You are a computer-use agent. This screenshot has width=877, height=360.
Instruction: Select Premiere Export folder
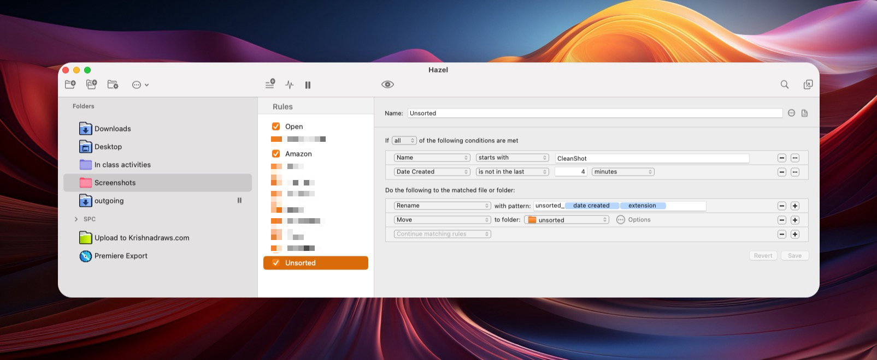pyautogui.click(x=121, y=256)
